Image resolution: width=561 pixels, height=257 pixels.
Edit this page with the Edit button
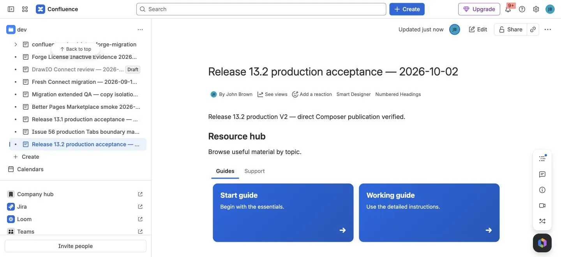(478, 30)
